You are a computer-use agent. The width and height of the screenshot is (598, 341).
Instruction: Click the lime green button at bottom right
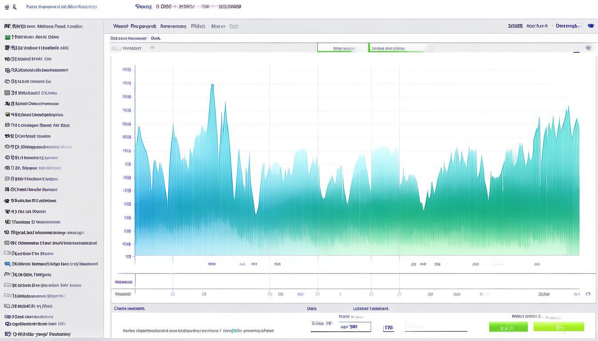point(558,327)
